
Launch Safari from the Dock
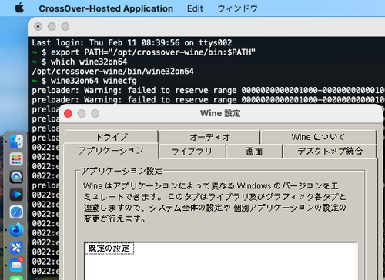click(16, 212)
